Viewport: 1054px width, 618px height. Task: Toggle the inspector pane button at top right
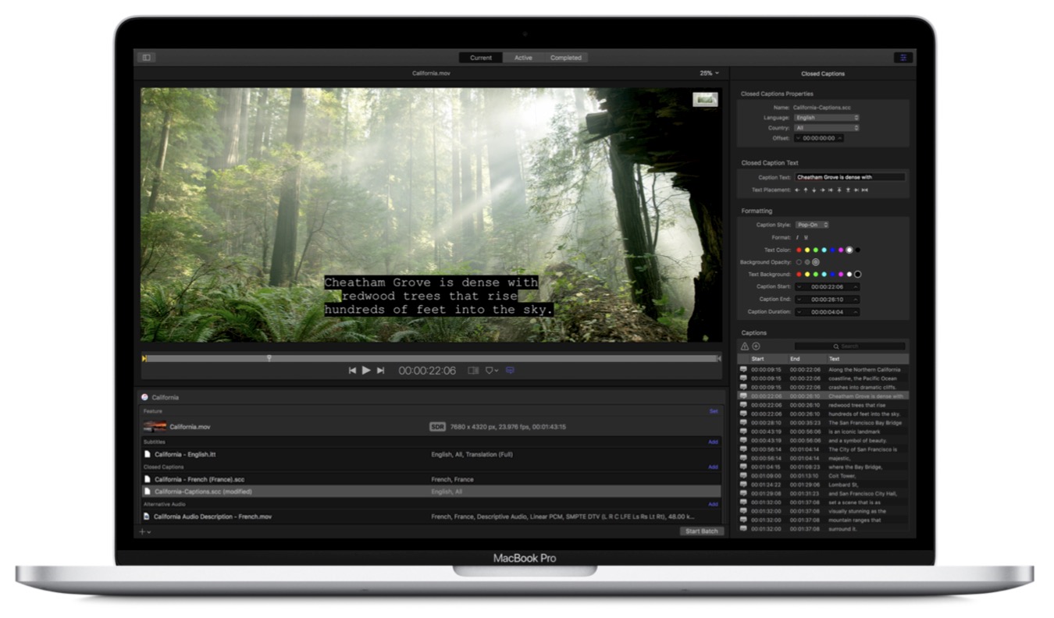point(903,58)
